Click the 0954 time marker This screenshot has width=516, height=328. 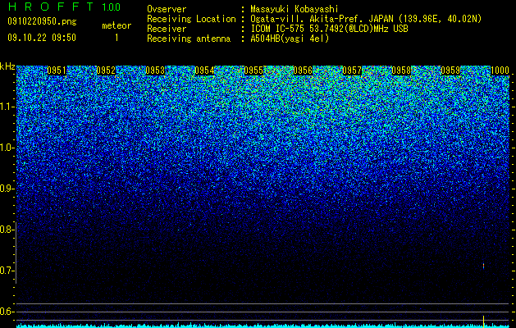tap(204, 71)
